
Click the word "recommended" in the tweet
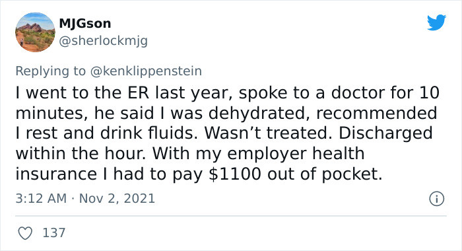pos(377,113)
